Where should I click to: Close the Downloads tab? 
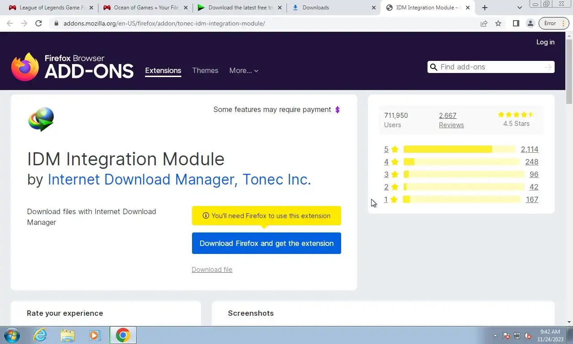click(374, 8)
